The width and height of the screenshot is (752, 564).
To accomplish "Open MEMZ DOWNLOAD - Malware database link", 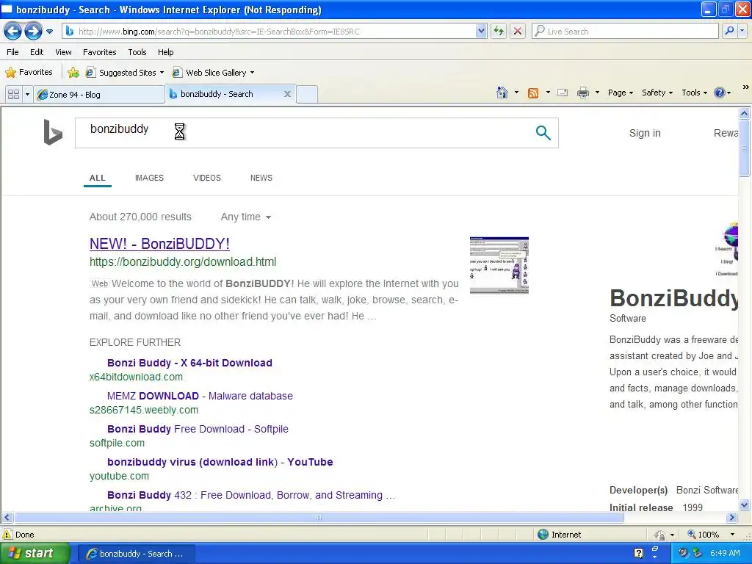I will 200,396.
